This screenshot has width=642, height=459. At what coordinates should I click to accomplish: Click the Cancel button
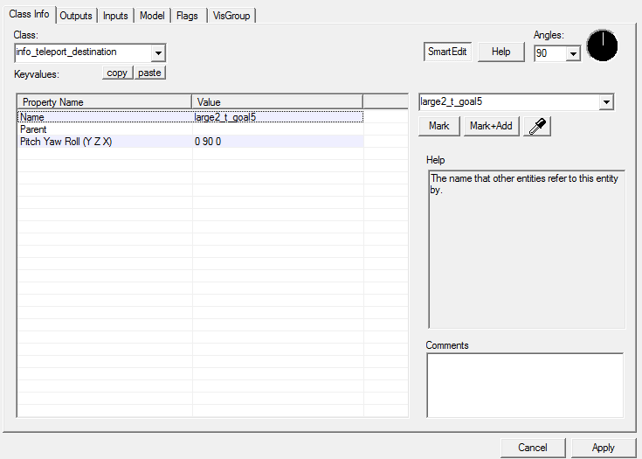tap(532, 448)
